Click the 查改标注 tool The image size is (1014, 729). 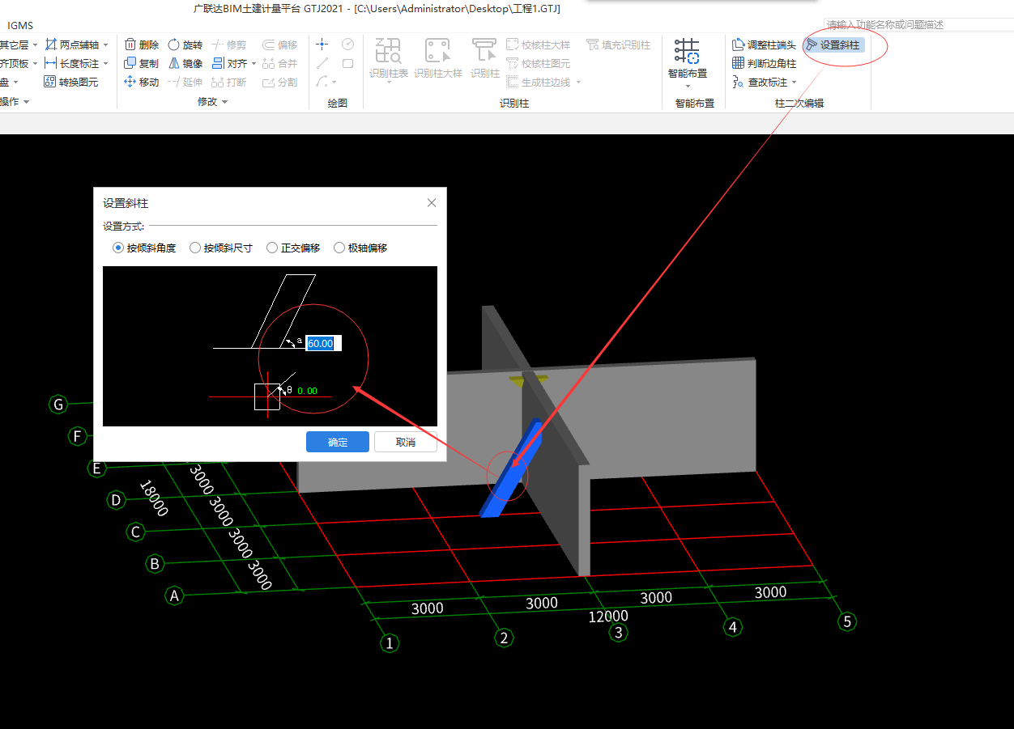(759, 82)
